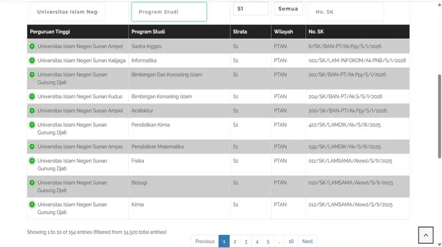Go to page 2 of results
Screen dimensions: 442x248
pos(235,242)
